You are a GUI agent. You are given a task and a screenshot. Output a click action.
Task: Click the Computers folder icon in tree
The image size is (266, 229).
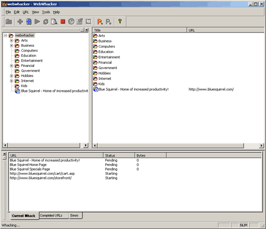click(17, 50)
